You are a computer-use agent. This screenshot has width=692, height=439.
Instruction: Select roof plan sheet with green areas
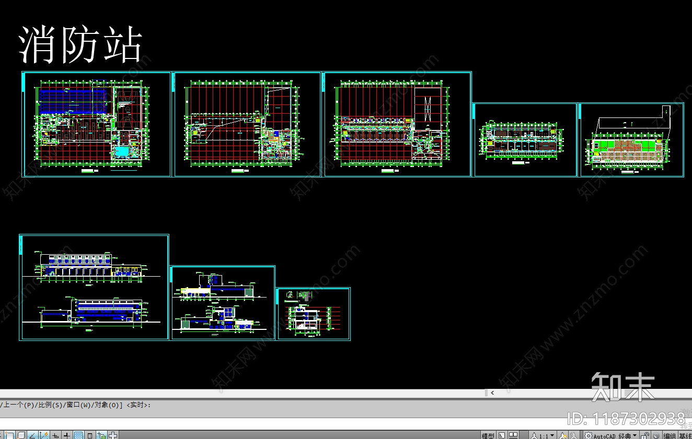632,139
